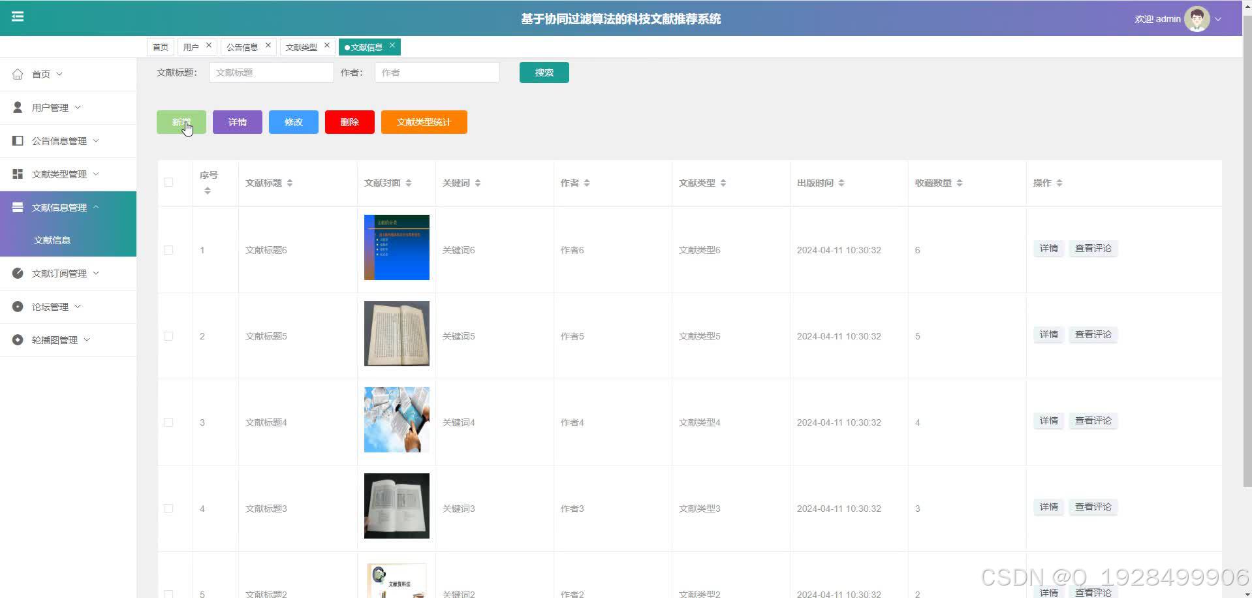Click the red 删除 button
The image size is (1252, 598).
350,122
